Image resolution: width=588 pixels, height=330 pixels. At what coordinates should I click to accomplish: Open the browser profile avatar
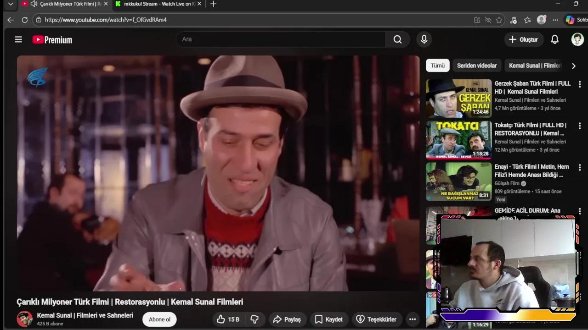(x=542, y=20)
